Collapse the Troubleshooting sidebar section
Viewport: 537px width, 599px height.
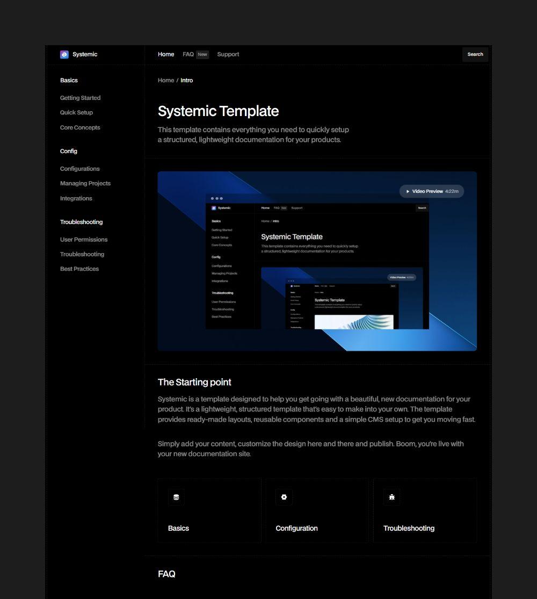[81, 222]
